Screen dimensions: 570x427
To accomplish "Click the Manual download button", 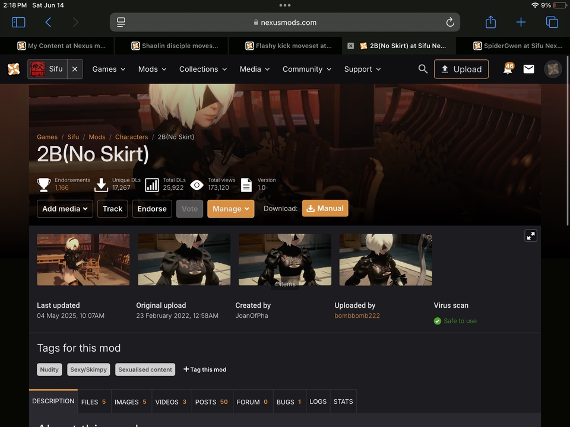I will pos(325,208).
